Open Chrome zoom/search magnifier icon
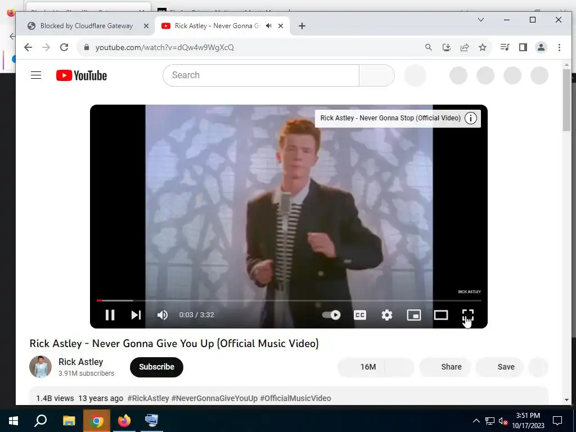576x432 pixels. tap(428, 47)
